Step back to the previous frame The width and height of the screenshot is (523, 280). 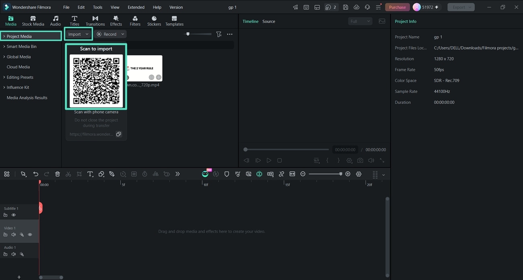(x=247, y=161)
